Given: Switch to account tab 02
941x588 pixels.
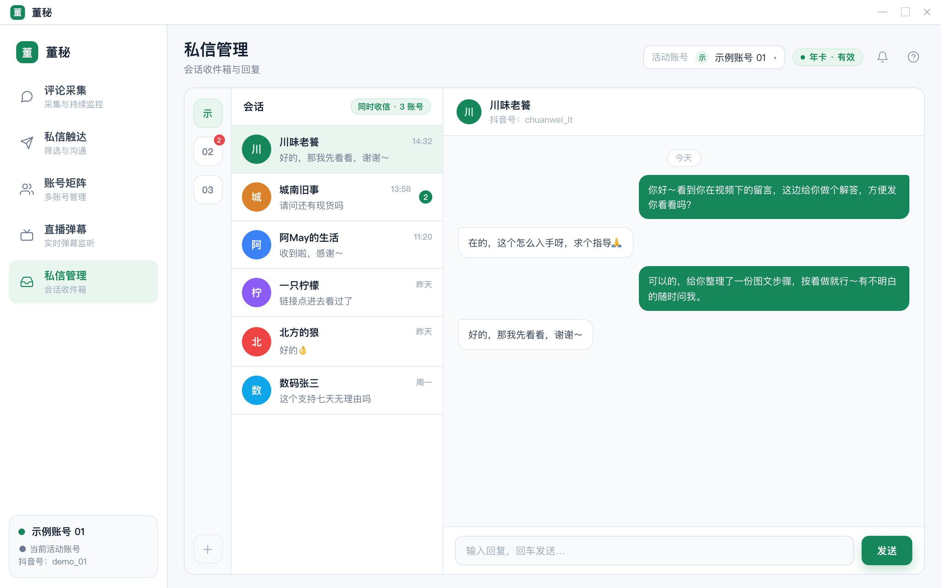Looking at the screenshot, I should pos(208,151).
